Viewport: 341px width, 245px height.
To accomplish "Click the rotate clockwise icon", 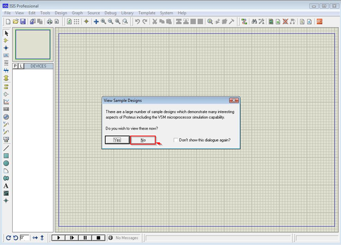I will 9,238.
